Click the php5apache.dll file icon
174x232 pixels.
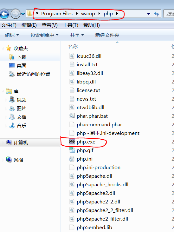(x=72, y=176)
